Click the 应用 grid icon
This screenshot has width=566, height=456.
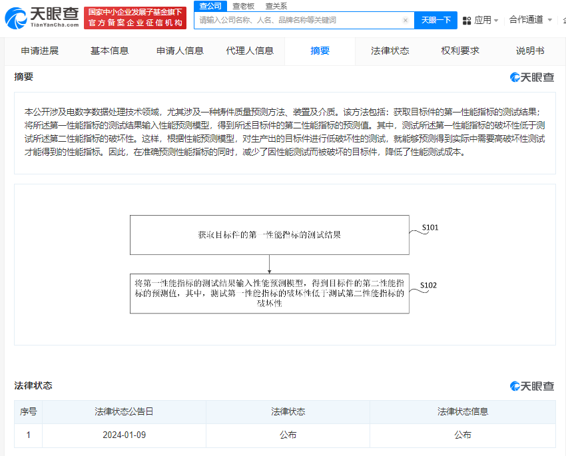[466, 20]
